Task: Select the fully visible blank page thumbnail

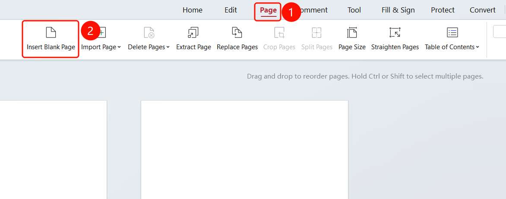Action: [x=245, y=150]
